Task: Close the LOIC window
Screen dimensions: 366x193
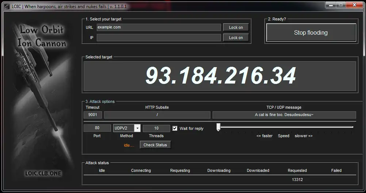Action: point(354,5)
